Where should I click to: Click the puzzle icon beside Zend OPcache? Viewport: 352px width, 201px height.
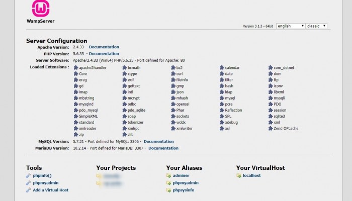tap(271, 129)
